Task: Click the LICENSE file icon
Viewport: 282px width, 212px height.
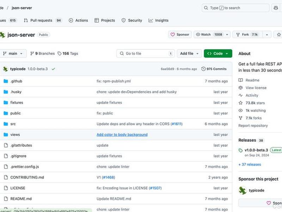Action: 6,188
